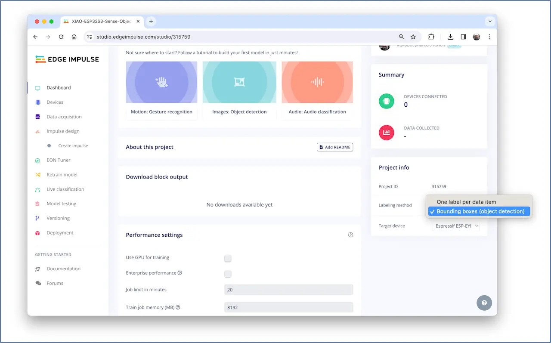This screenshot has width=551, height=343.
Task: Click the browser downloads icon
Action: pos(450,37)
